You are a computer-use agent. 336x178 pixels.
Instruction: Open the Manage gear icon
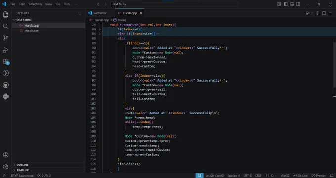6,167
